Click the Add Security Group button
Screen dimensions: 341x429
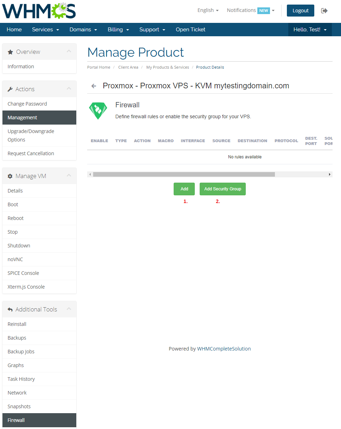(223, 189)
